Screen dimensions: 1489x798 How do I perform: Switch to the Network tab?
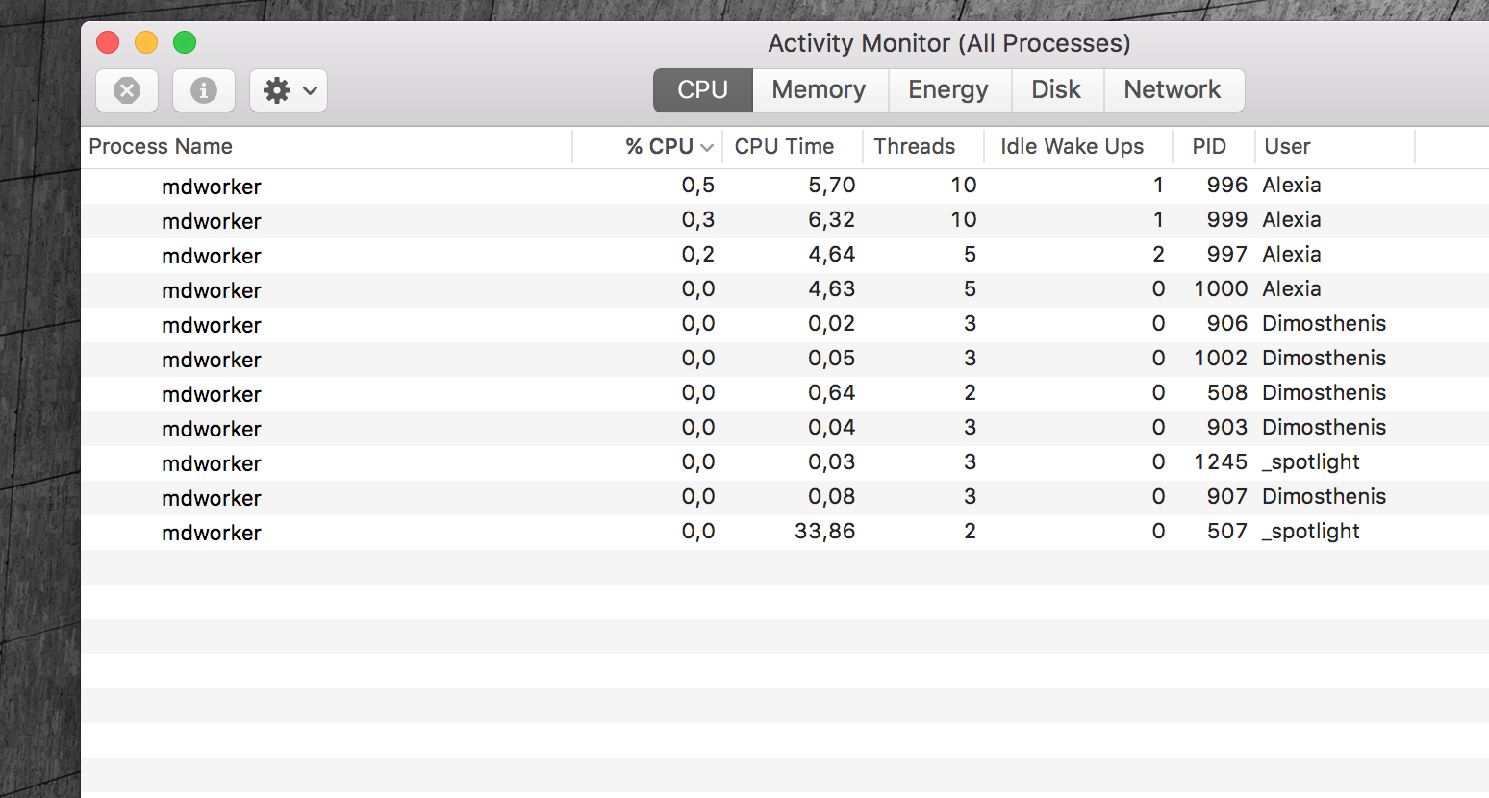pos(1173,90)
